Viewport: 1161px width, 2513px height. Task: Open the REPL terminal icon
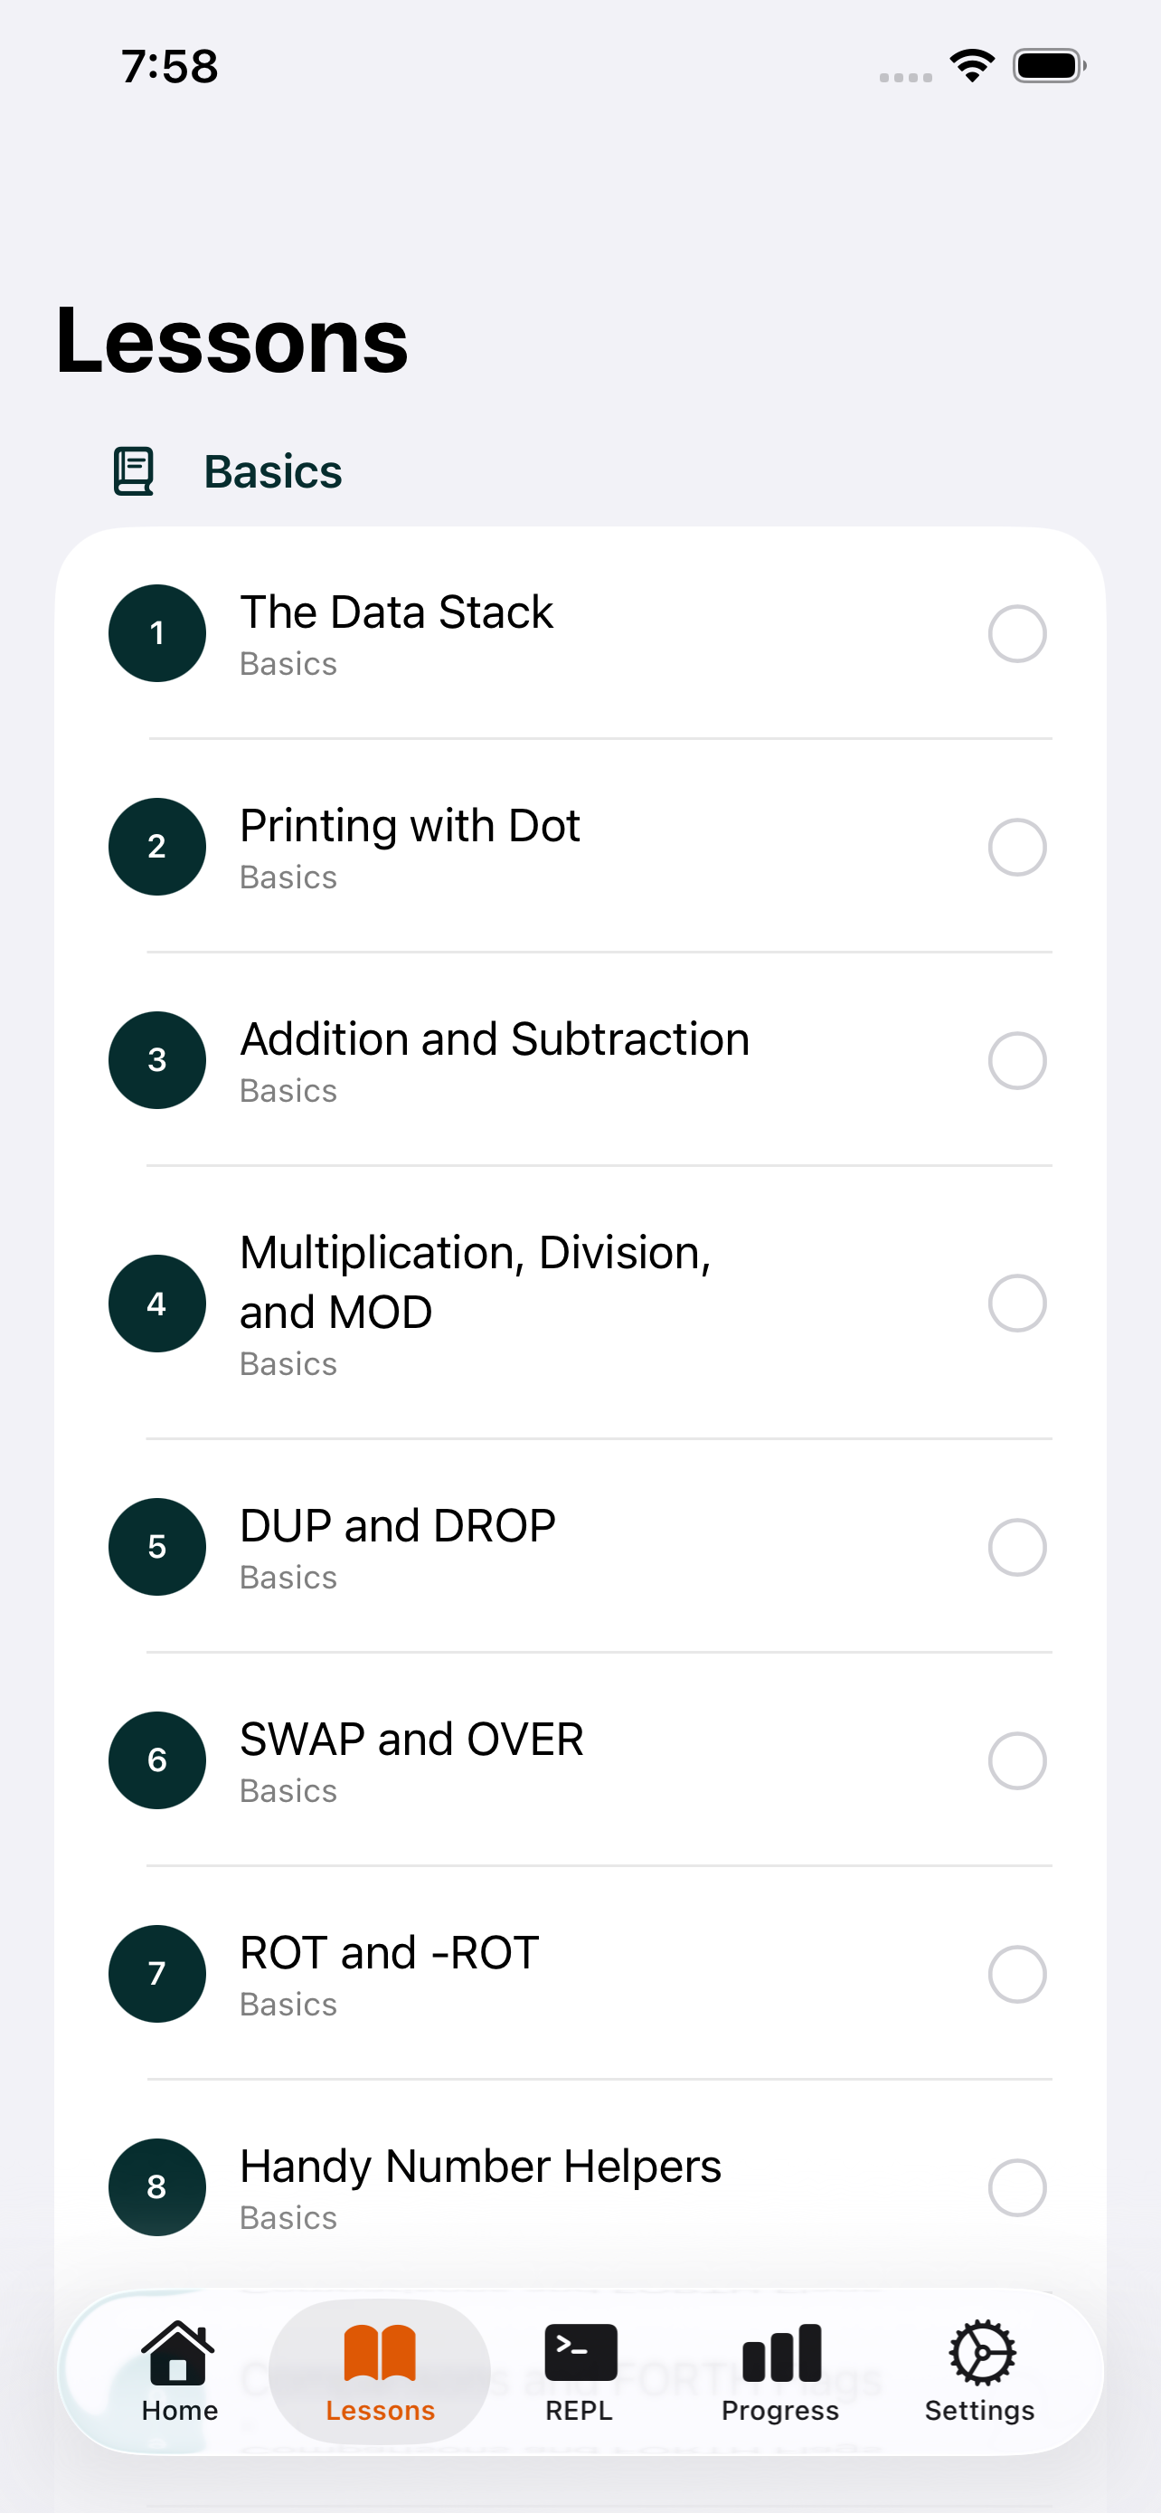(x=580, y=2352)
